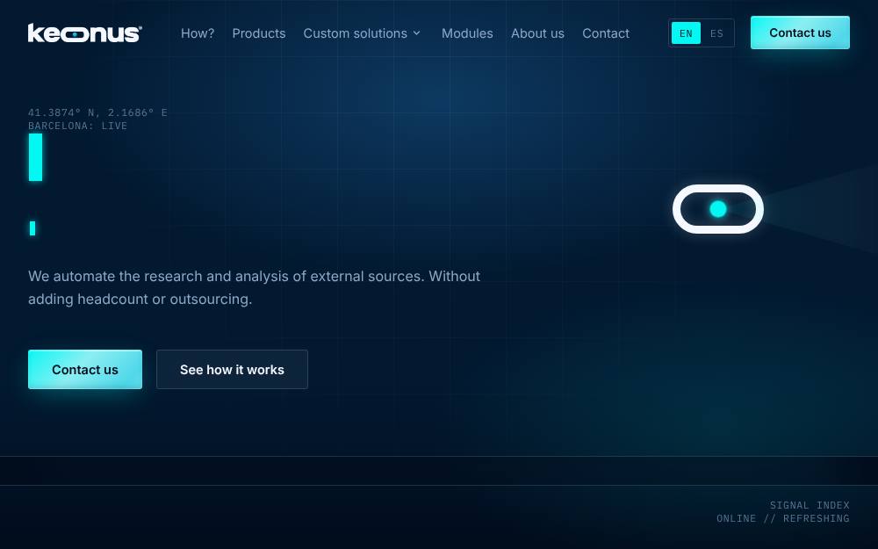The height and width of the screenshot is (549, 878).
Task: Click See how it works button
Action: [x=232, y=369]
